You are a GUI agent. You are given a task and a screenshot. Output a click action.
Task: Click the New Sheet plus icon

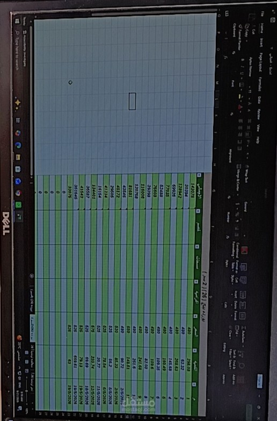32,276
